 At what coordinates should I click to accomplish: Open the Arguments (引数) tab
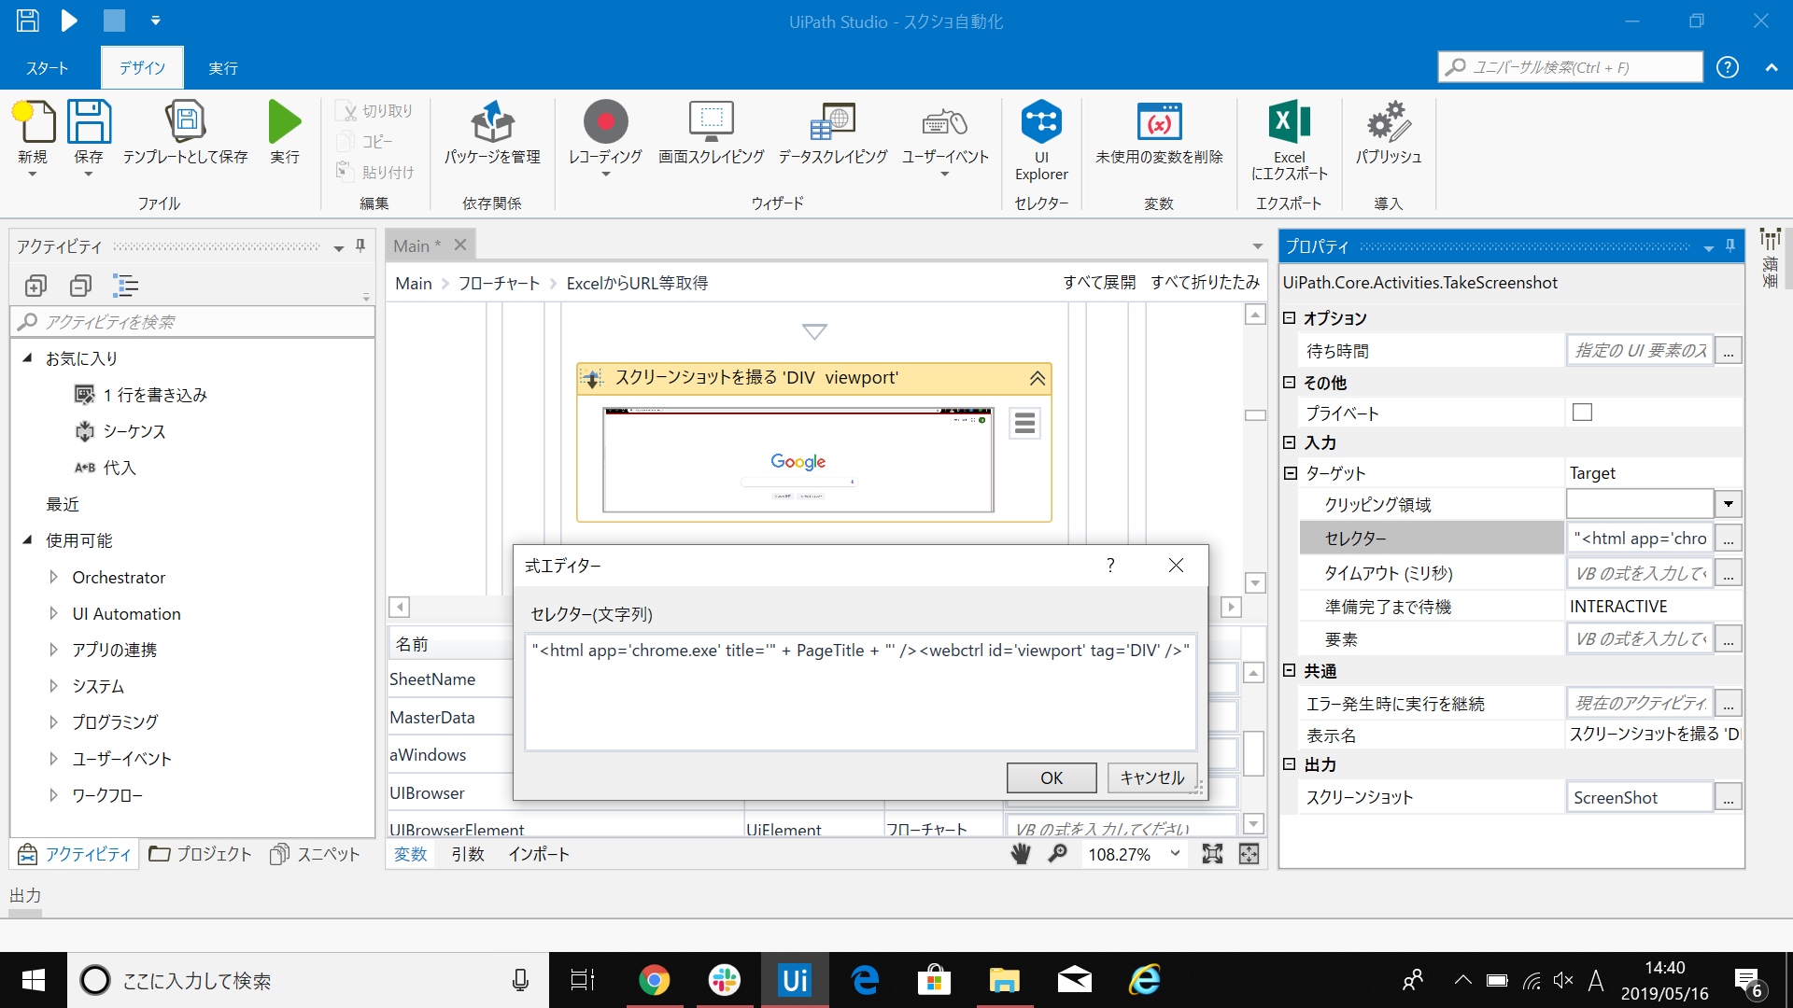point(467,854)
